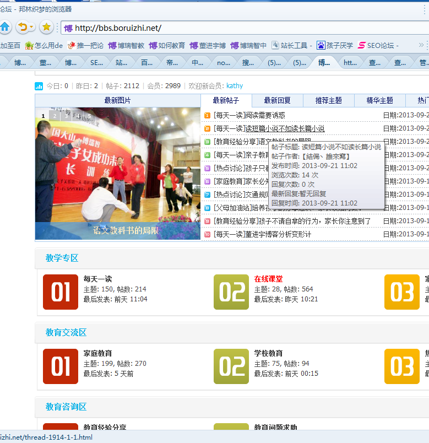Click the number 8 blue rank icon

coord(207,208)
